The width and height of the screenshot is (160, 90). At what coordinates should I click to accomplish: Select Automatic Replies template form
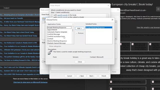57,32
